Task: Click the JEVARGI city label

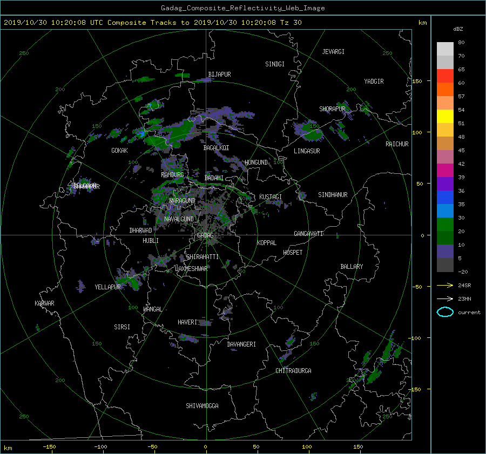Action: pyautogui.click(x=333, y=52)
